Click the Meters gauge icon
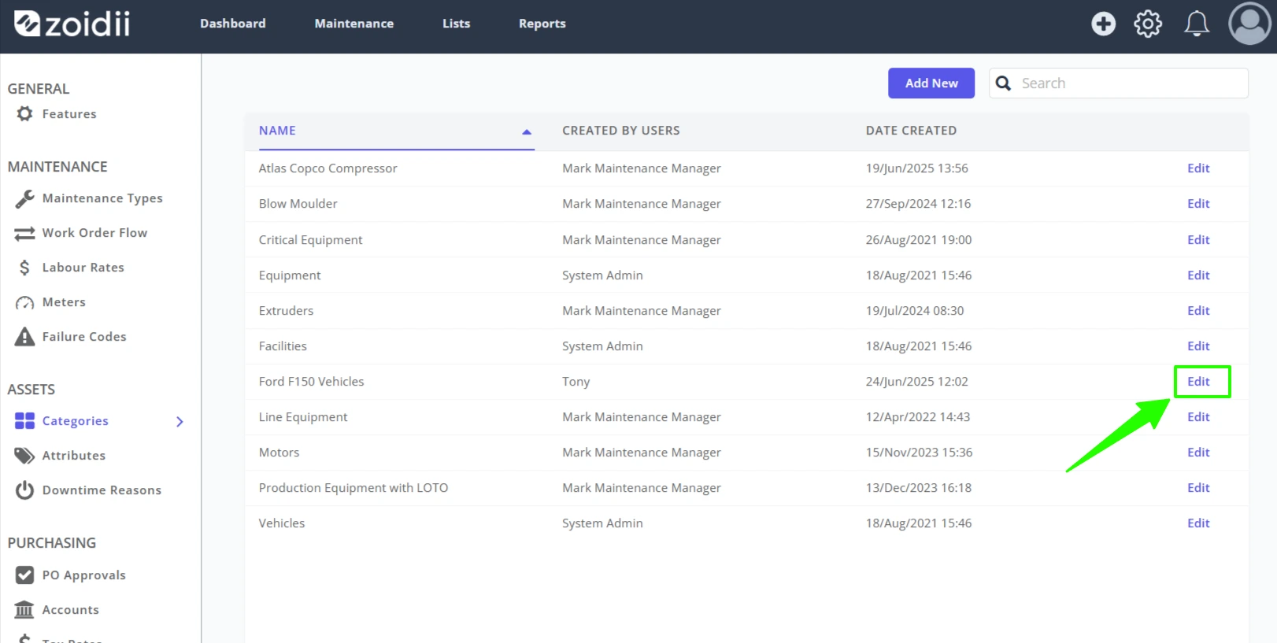The image size is (1277, 643). coord(24,302)
